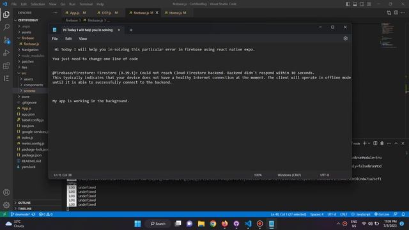Screen dimensions: 409x230
Task: Open terminal panel more actions ellipsis
Action: [389, 143]
